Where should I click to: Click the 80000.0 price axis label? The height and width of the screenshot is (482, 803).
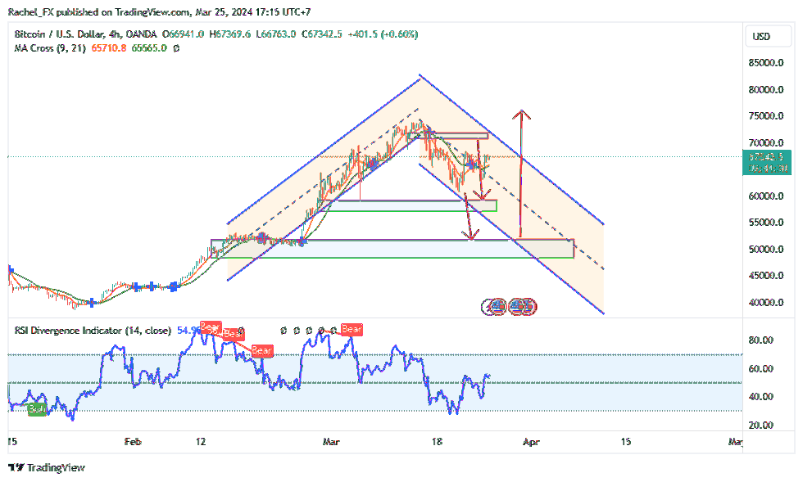[766, 89]
